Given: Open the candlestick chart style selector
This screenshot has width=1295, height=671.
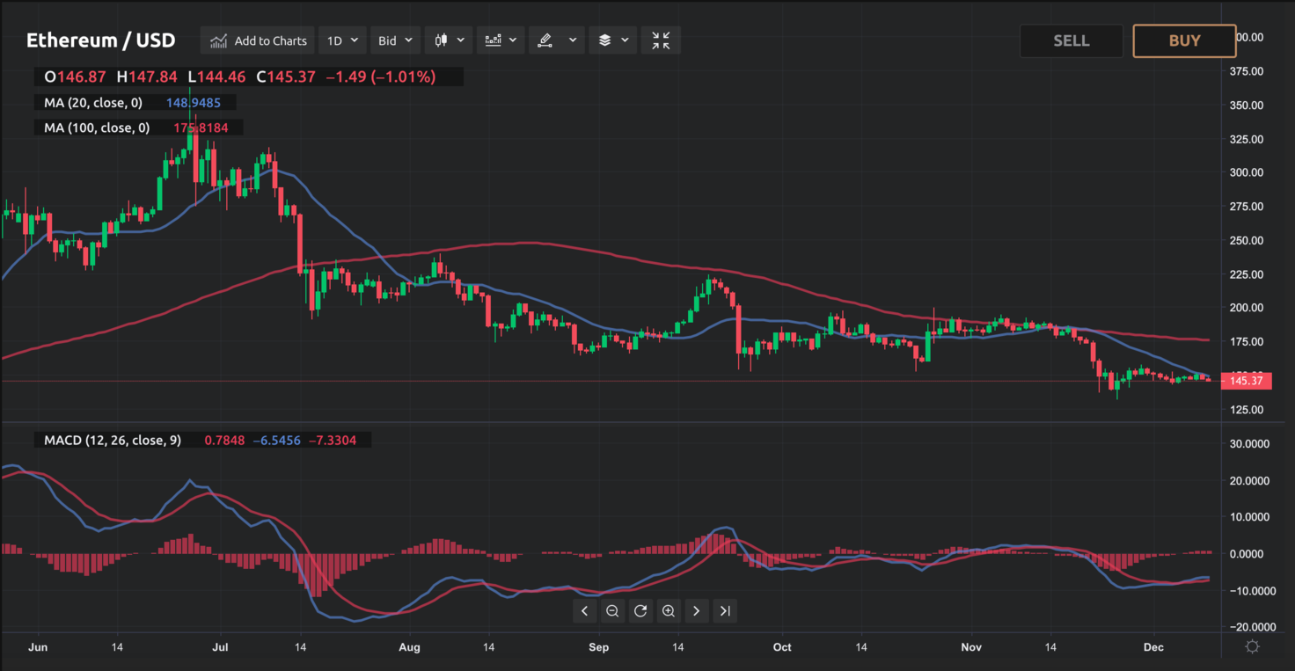Looking at the screenshot, I should [443, 40].
